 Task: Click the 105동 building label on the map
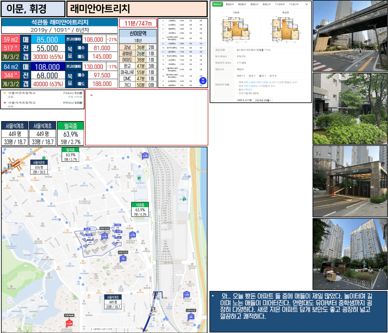point(87,229)
